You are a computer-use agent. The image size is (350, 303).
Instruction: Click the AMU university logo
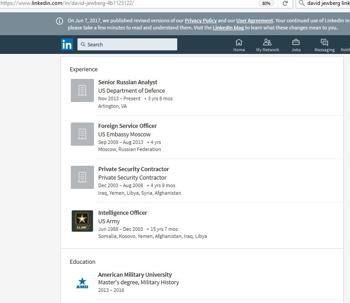point(82,283)
